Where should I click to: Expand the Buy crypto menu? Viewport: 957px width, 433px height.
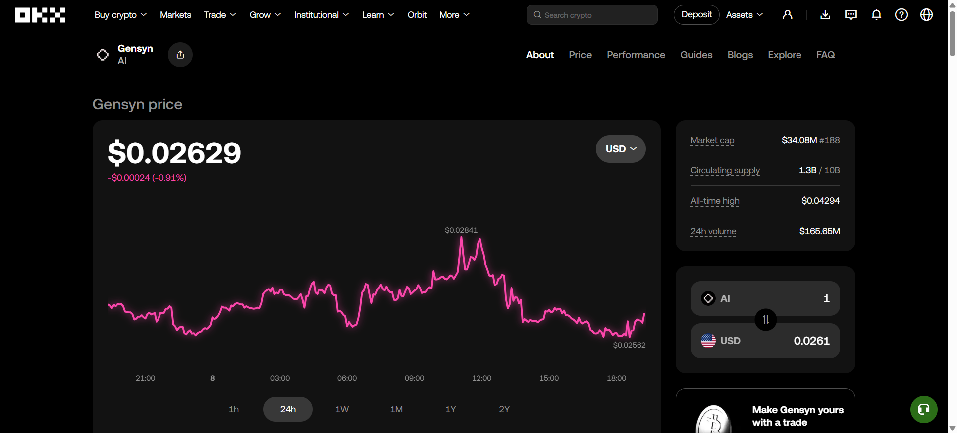coord(121,15)
